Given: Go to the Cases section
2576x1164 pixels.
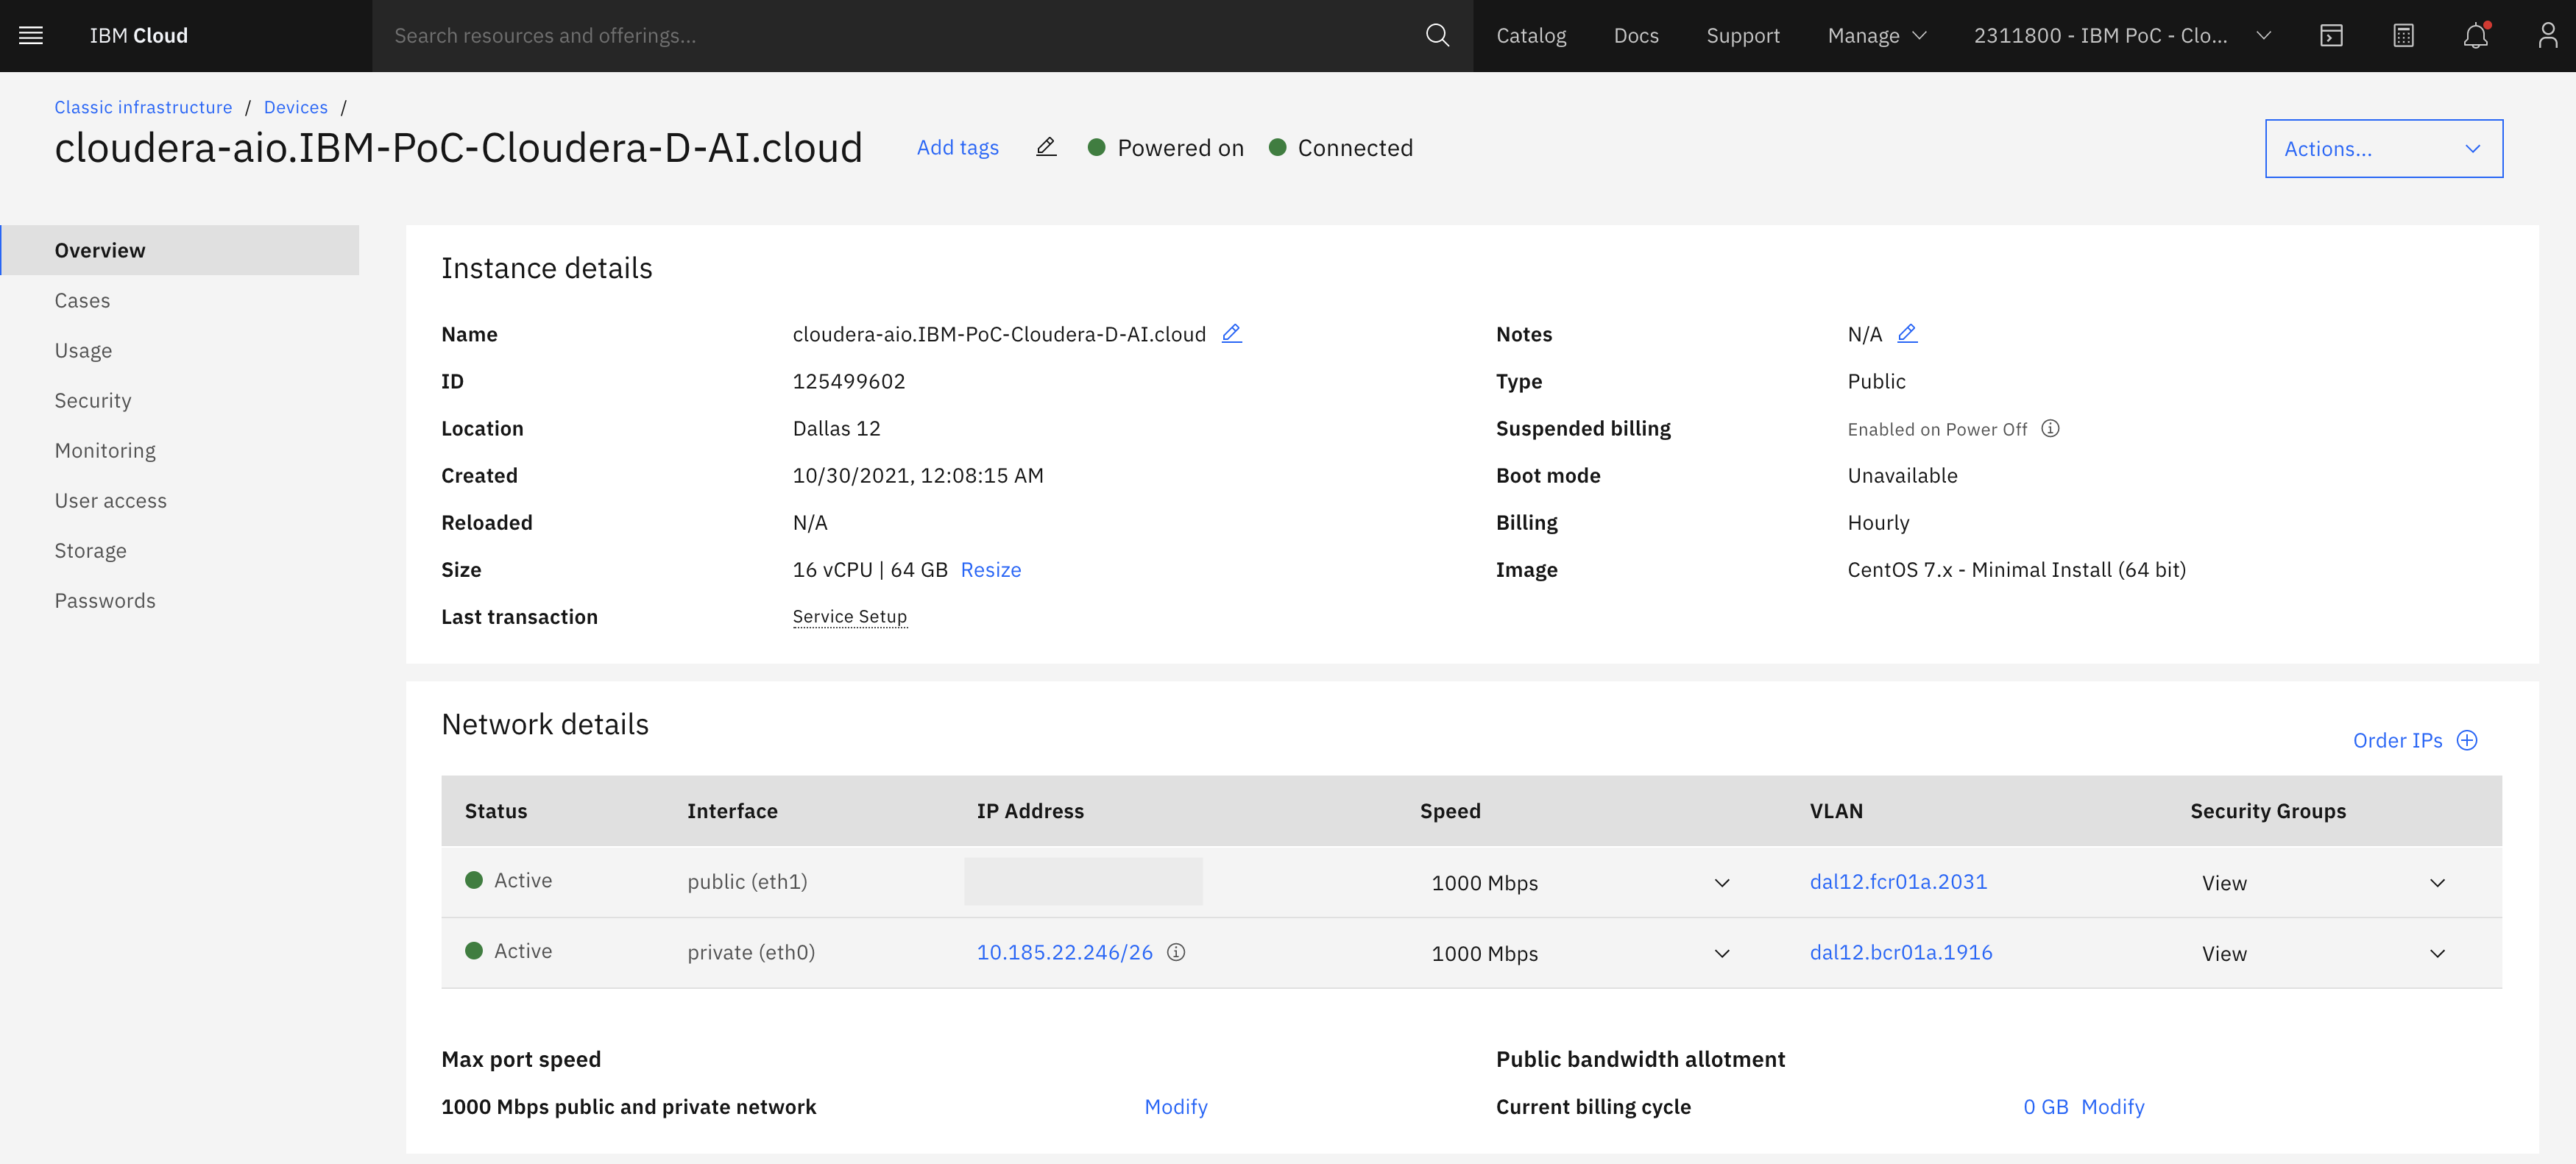Looking at the screenshot, I should point(82,301).
